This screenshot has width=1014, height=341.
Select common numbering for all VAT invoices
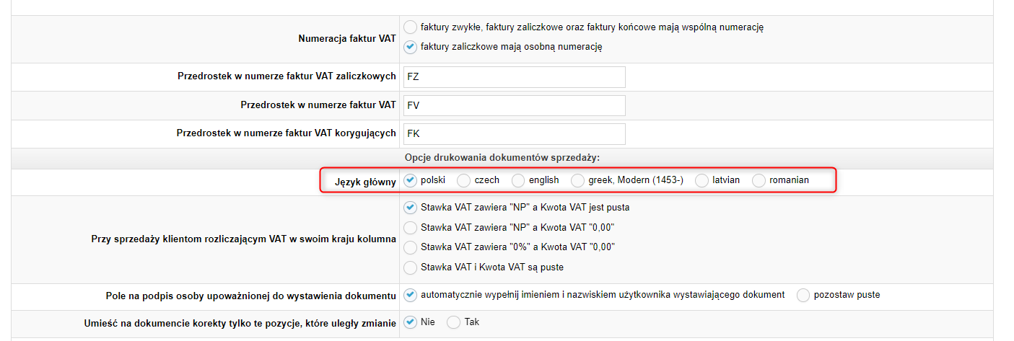[x=410, y=27]
